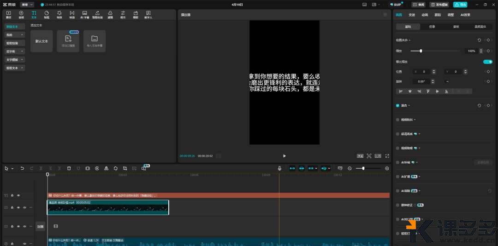This screenshot has width=498, height=246.
Task: Toggle eye visibility on the text track
Action: point(18,195)
